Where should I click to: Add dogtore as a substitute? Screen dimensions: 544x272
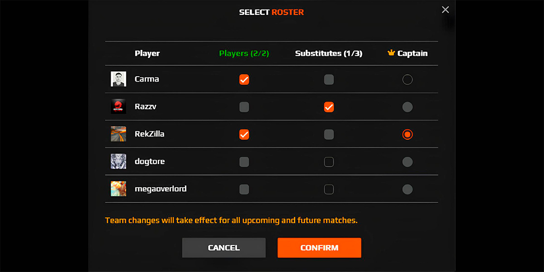tap(329, 162)
